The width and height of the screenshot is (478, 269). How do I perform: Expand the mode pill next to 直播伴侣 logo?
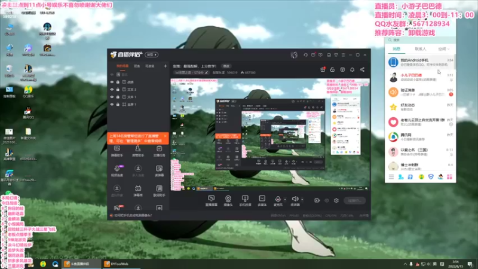[152, 55]
